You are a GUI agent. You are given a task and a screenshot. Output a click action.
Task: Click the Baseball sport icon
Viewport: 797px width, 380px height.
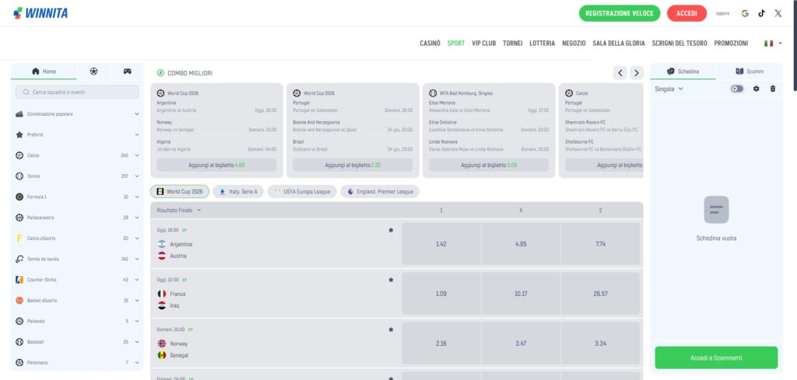pos(19,342)
